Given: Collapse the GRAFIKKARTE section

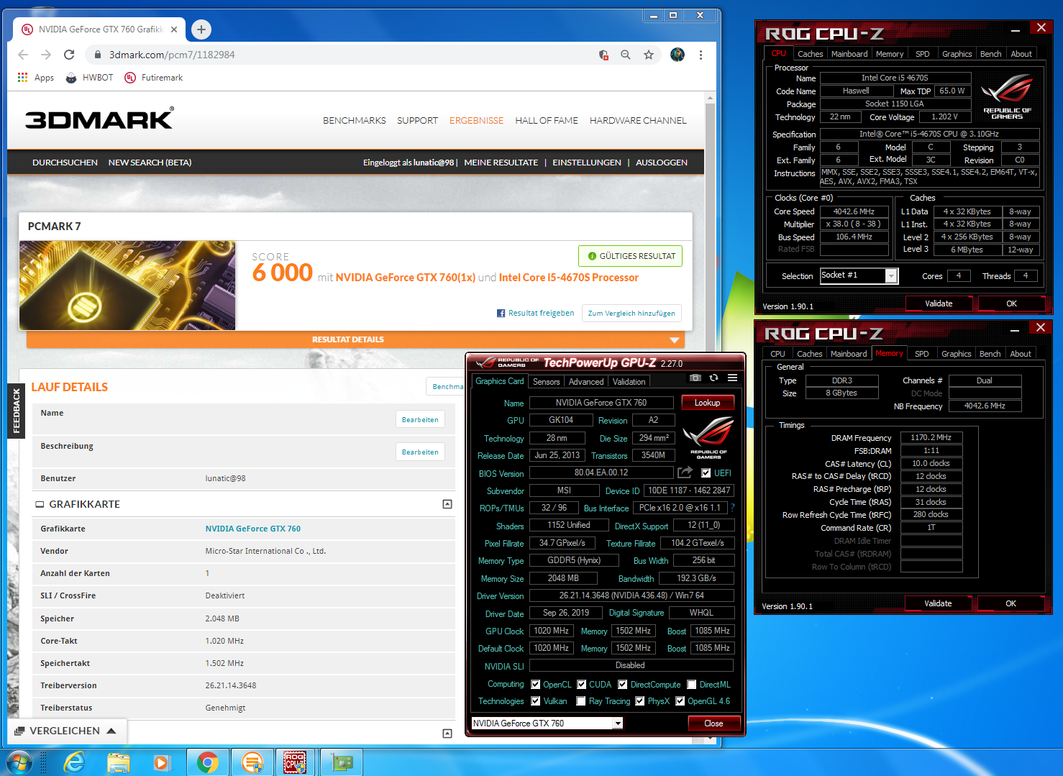Looking at the screenshot, I should (447, 504).
